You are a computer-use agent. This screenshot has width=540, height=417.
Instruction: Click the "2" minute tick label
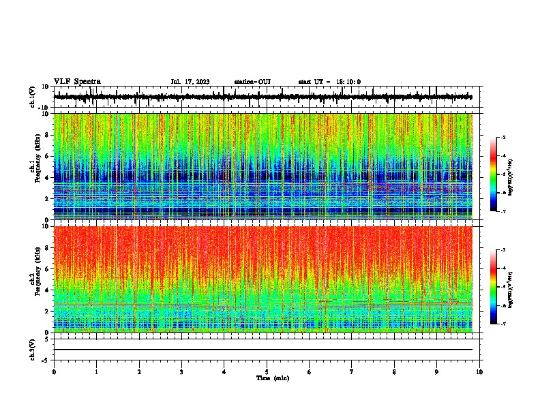139,372
